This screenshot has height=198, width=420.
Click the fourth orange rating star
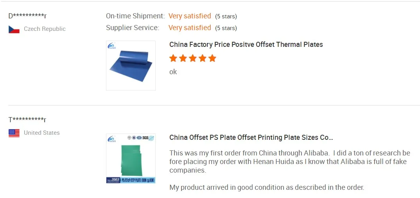point(203,58)
